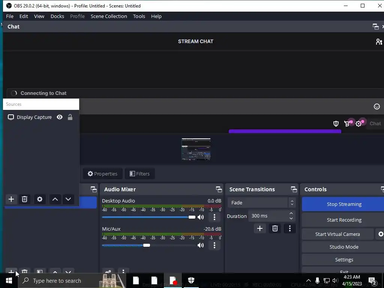Open Windows Security shield in taskbar
The height and width of the screenshot is (288, 384).
pos(191,280)
